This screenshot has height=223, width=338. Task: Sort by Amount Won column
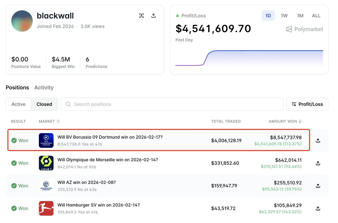pos(285,121)
